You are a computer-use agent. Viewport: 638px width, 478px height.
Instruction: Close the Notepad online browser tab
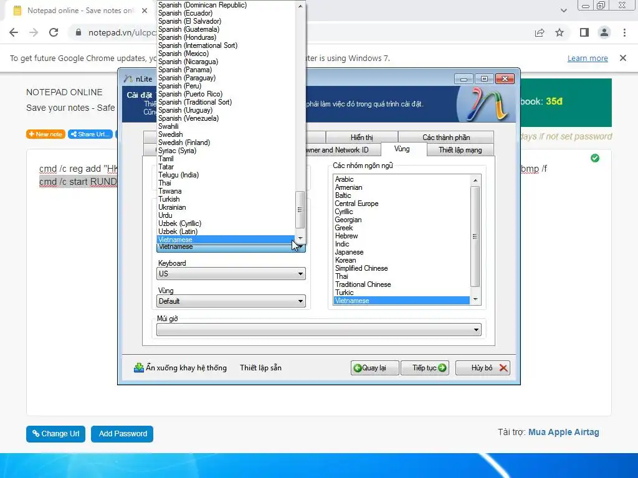point(145,11)
